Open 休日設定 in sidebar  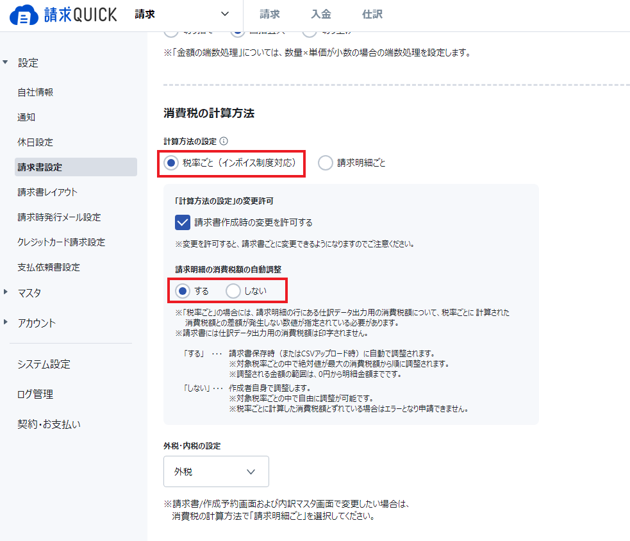tap(35, 142)
